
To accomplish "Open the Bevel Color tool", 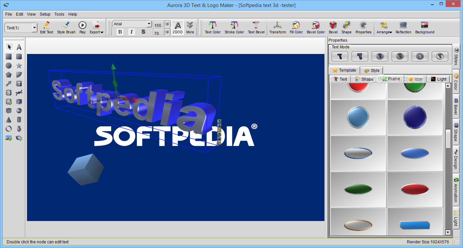I will click(316, 28).
